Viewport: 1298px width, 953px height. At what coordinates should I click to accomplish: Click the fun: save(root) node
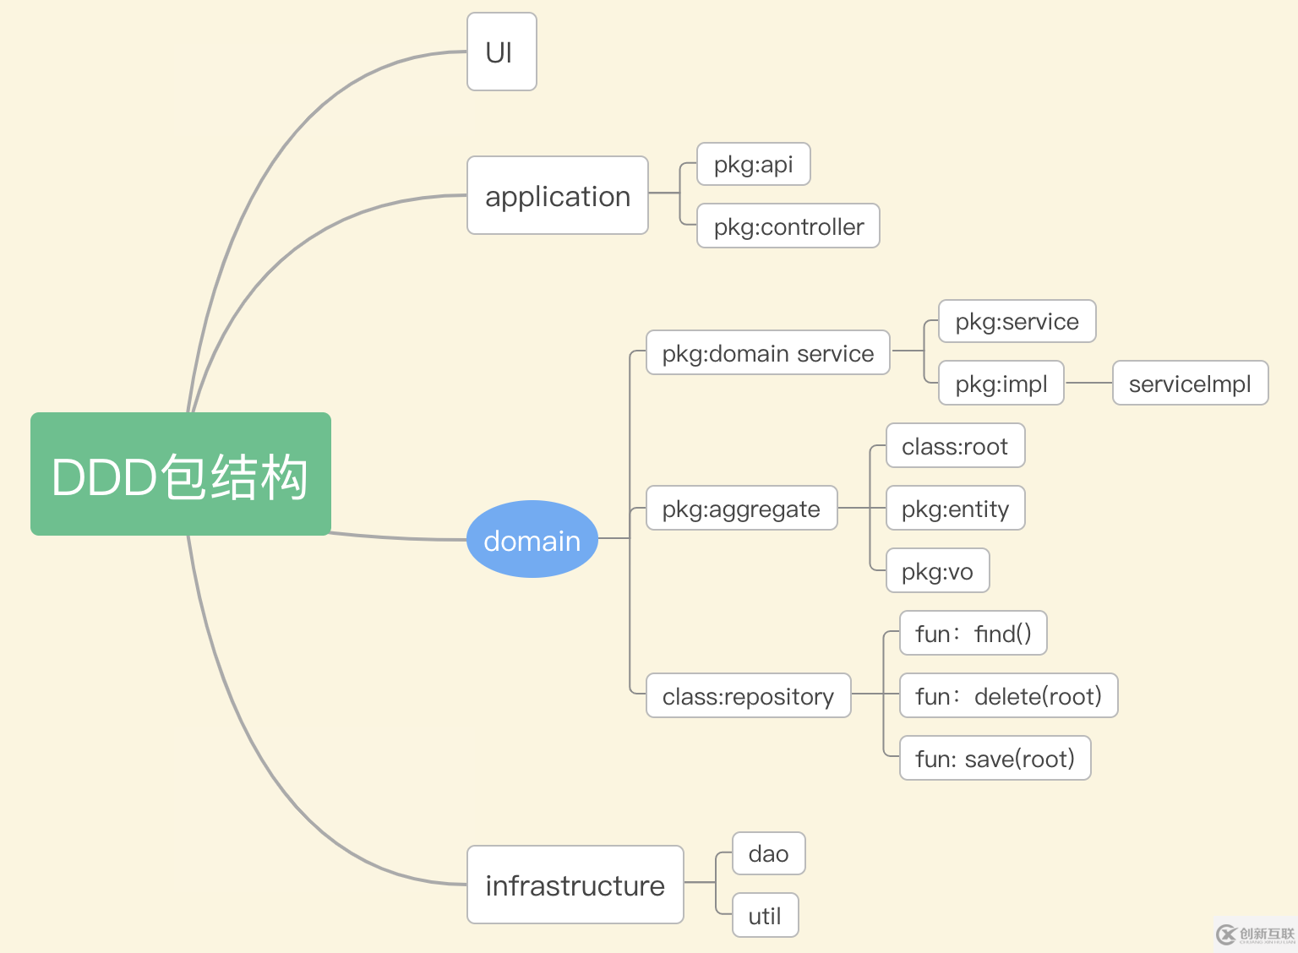[995, 758]
